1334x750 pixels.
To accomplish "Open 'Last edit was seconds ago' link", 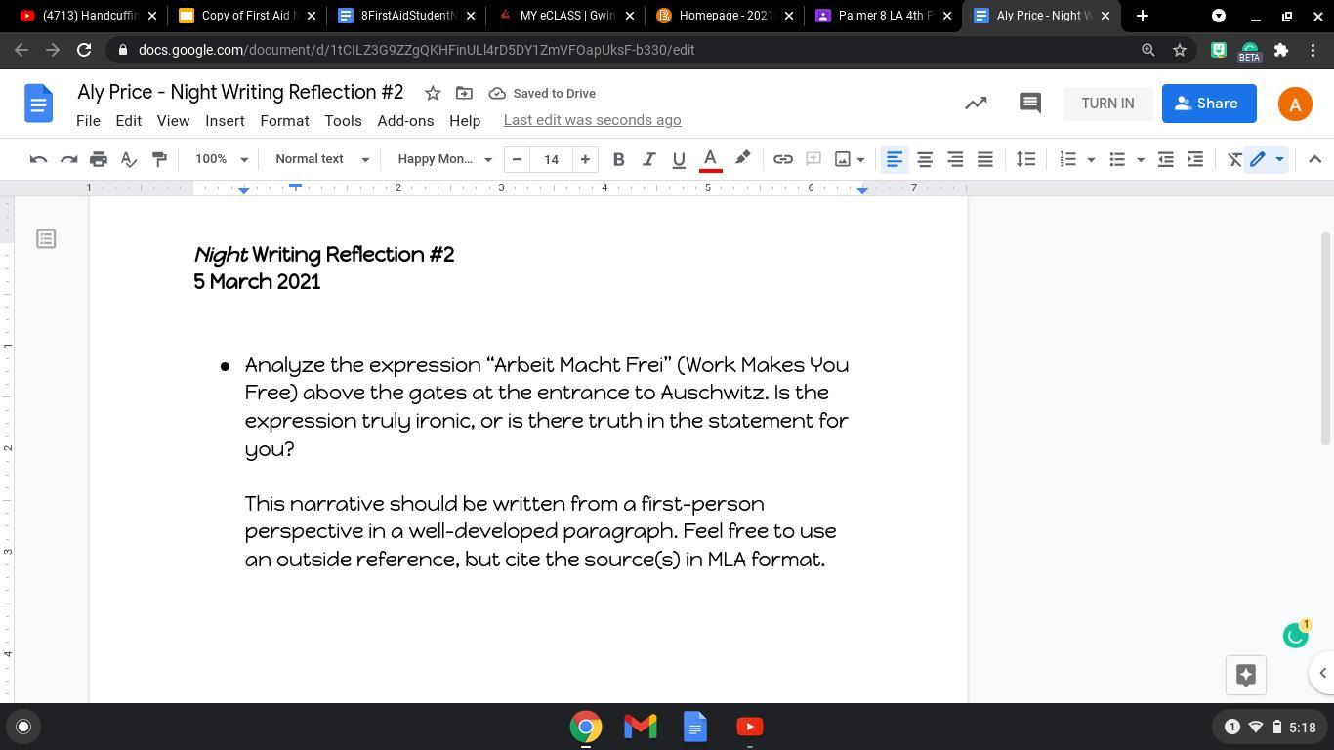I will (592, 120).
